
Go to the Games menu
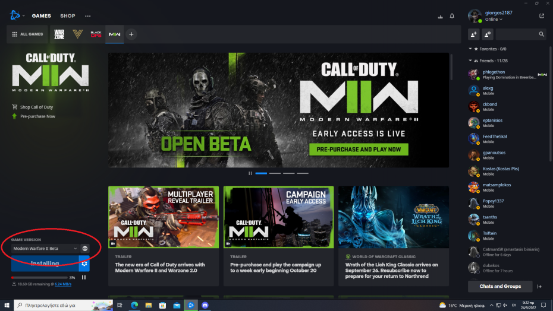pos(41,16)
